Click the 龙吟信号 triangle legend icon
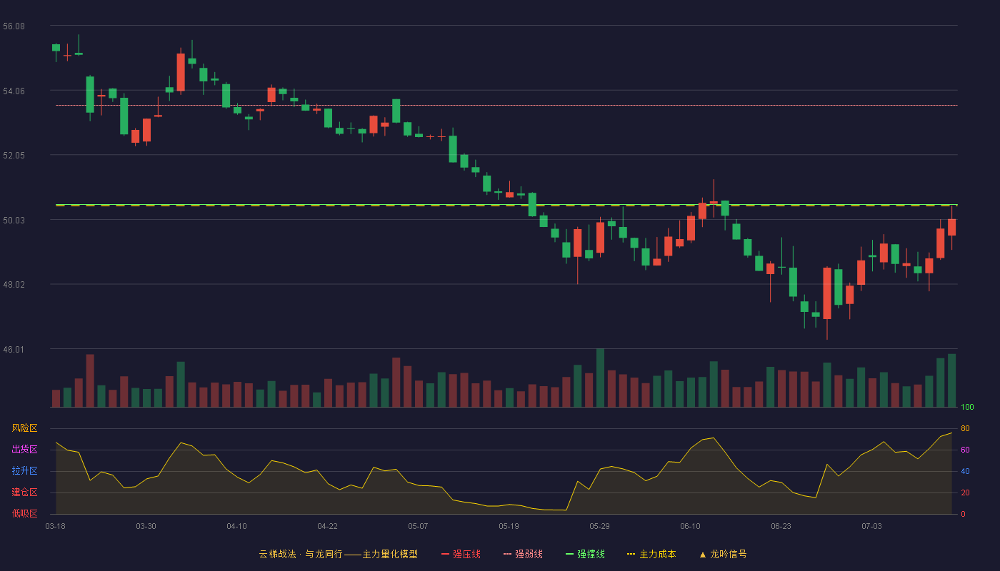Viewport: 1000px width, 571px height. pyautogui.click(x=703, y=554)
